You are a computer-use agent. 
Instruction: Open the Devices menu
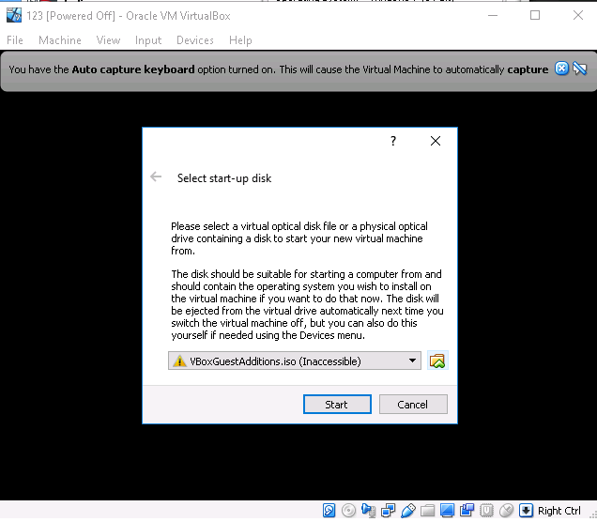[195, 40]
